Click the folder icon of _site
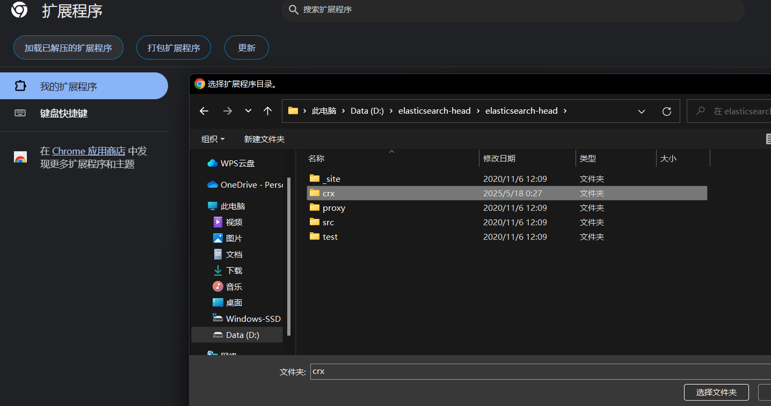This screenshot has width=771, height=406. [x=315, y=178]
